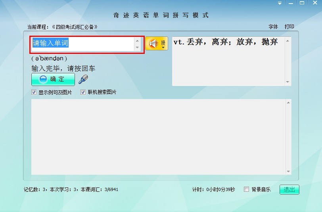Enable the 背景音乐 checkbox
This screenshot has width=322, height=212.
(247, 189)
